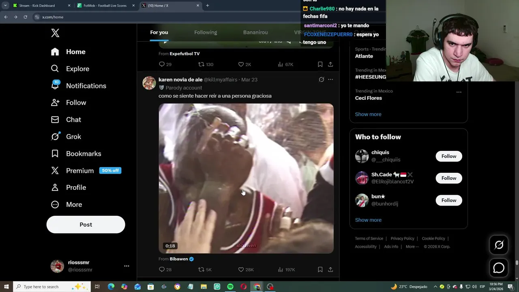Open the Home section in sidebar
The image size is (519, 292).
pos(68,52)
